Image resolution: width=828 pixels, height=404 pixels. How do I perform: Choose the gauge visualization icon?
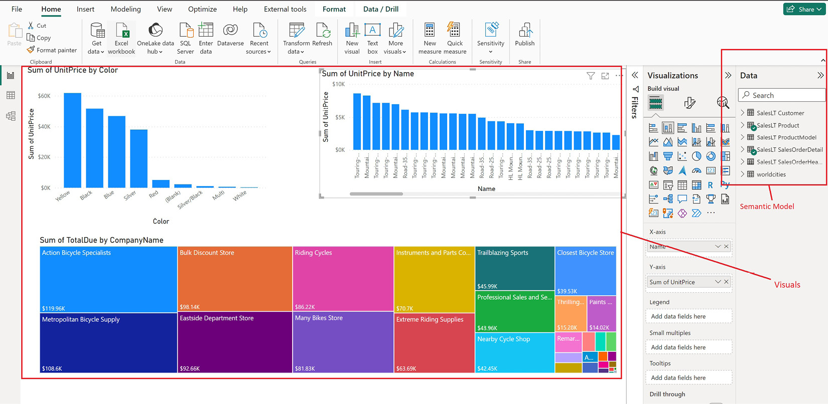pyautogui.click(x=697, y=171)
